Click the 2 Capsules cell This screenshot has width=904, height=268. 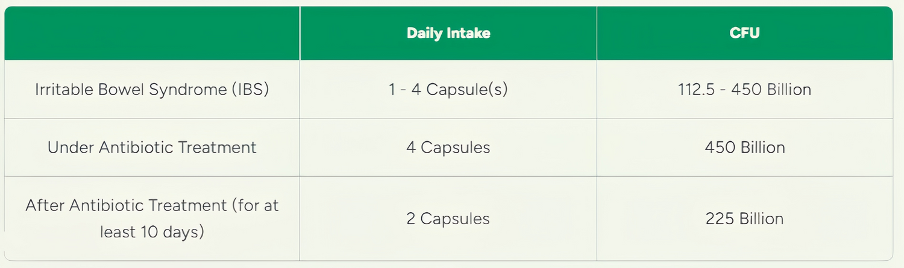(x=448, y=218)
